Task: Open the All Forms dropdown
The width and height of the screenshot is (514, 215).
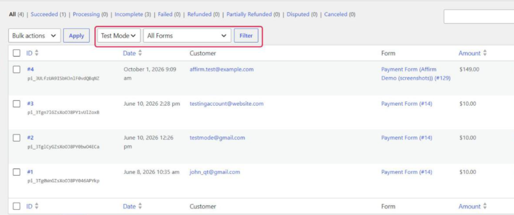Action: pyautogui.click(x=187, y=36)
